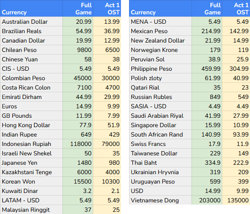Viewport: 250px width, 214px height.
Task: Click the Ukrainian Hryvnia currency cell
Action: pyautogui.click(x=160, y=172)
